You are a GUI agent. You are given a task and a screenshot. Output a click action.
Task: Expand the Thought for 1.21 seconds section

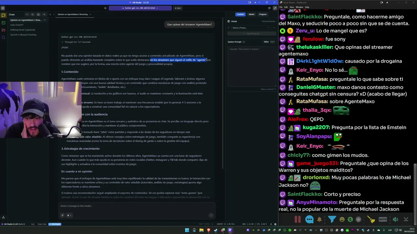tap(76, 42)
